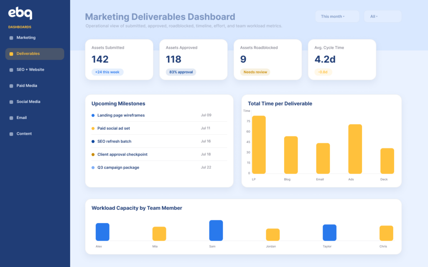Click the square icon beside Social Media
This screenshot has height=267, width=428.
(x=11, y=102)
